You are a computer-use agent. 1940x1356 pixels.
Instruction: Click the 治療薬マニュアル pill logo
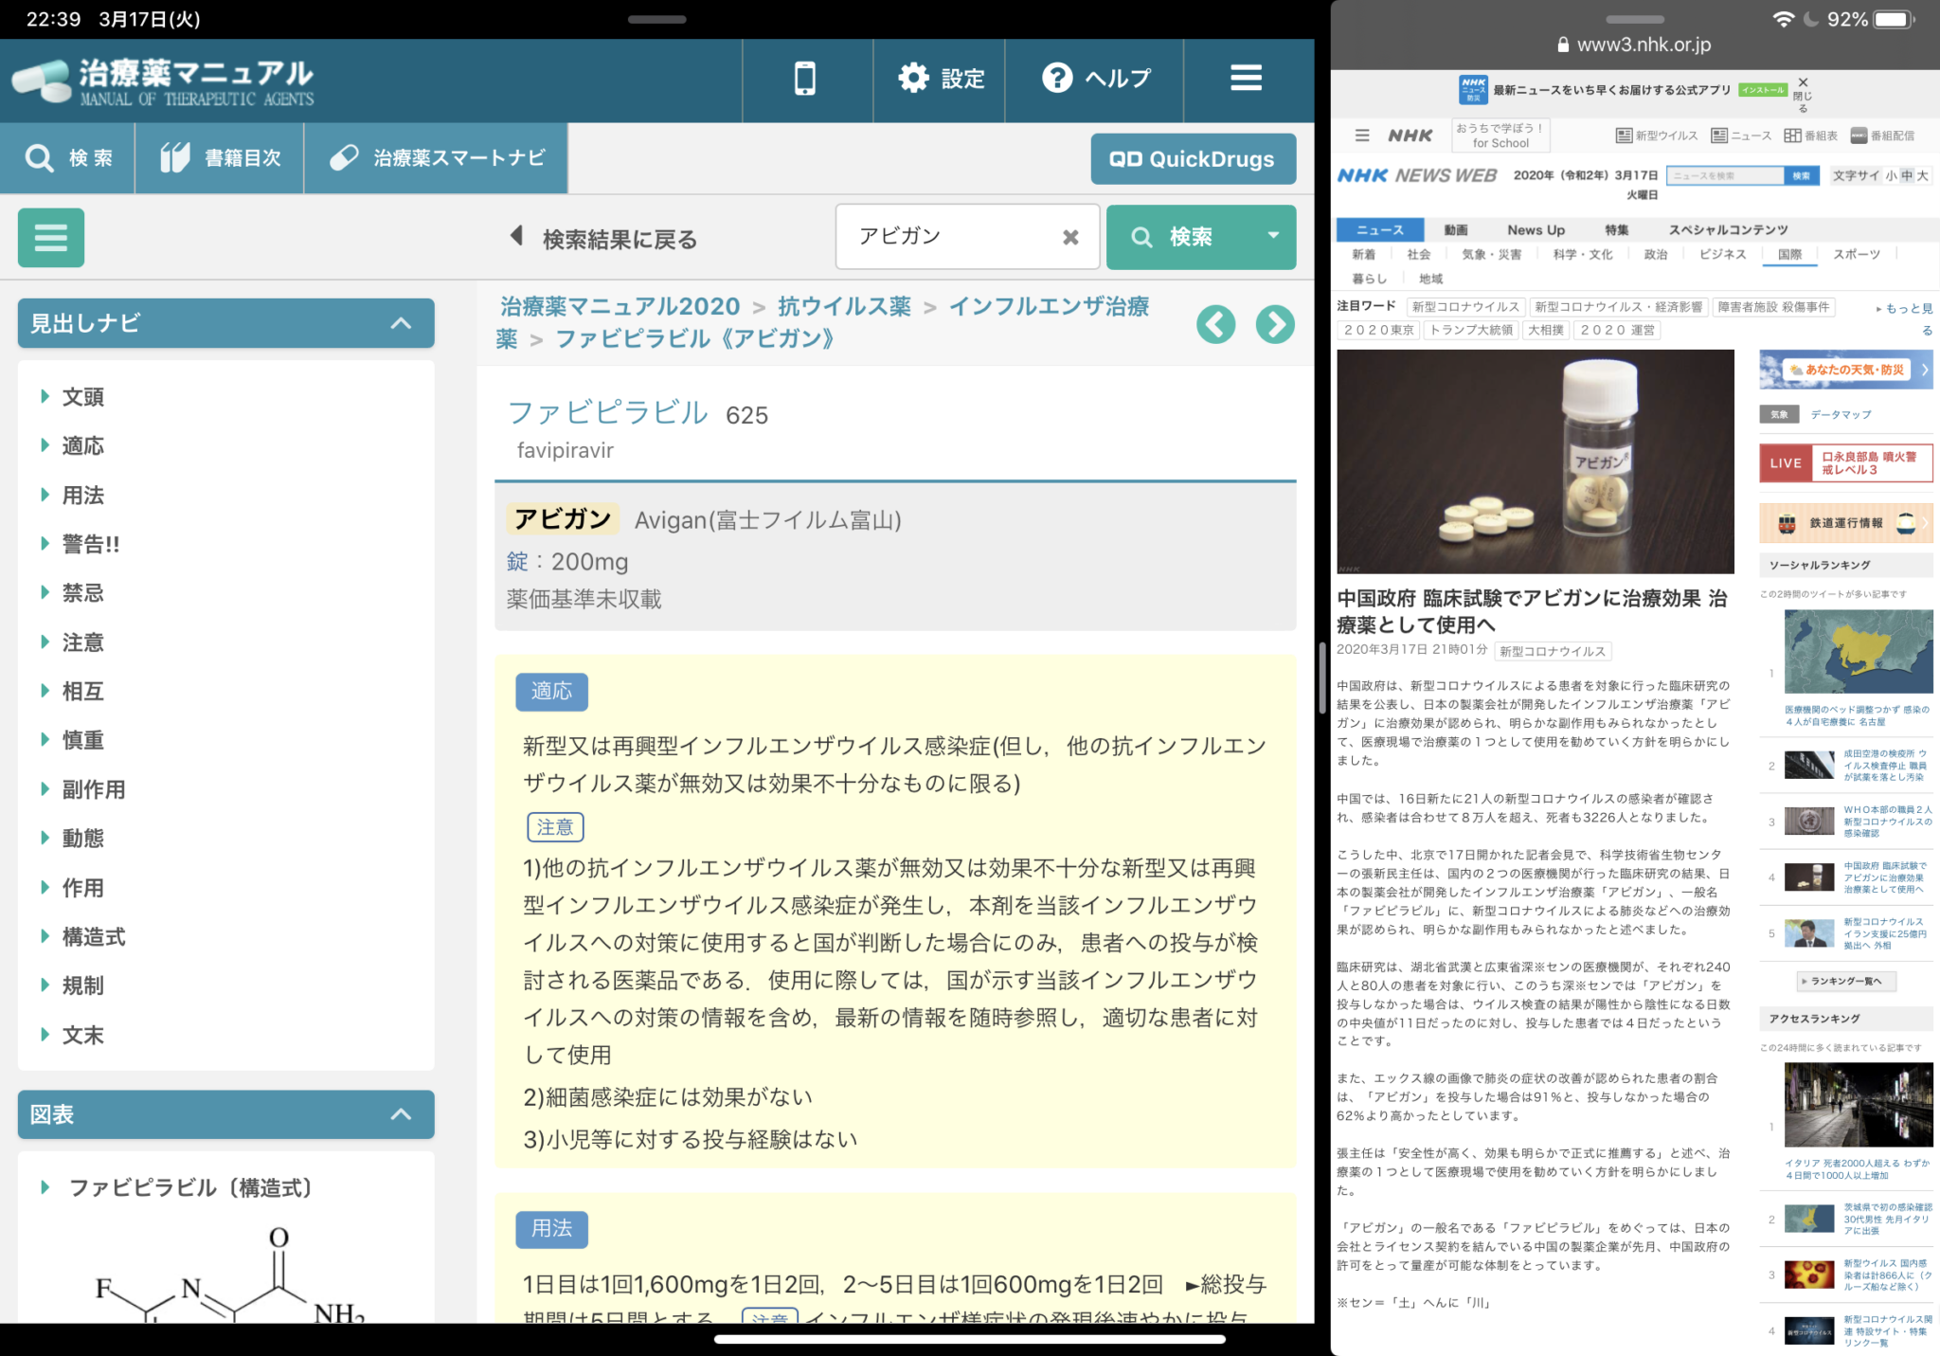pos(163,81)
